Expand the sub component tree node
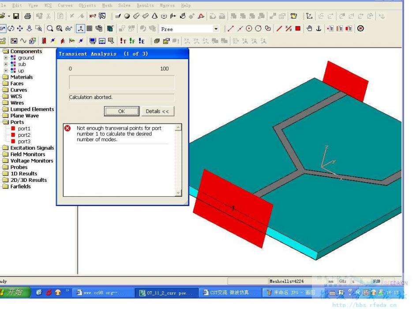This screenshot has width=416, height=309. (6, 64)
